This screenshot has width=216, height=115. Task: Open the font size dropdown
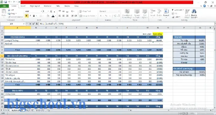pos(48,11)
